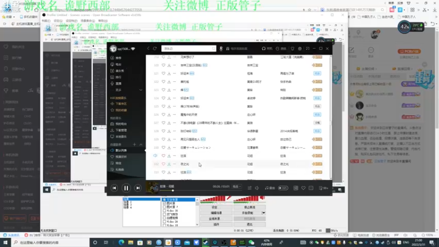Select 场景 4 in OBS scene list
This screenshot has height=247, width=439.
[x=127, y=207]
